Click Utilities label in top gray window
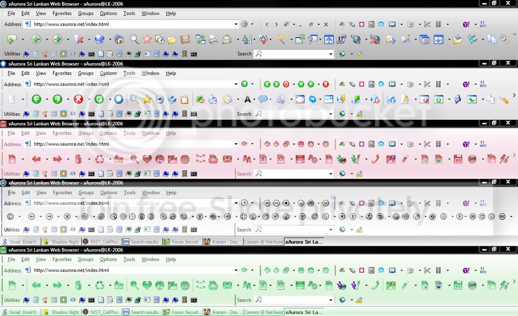Screen dimensions: 518x316 click(12, 54)
